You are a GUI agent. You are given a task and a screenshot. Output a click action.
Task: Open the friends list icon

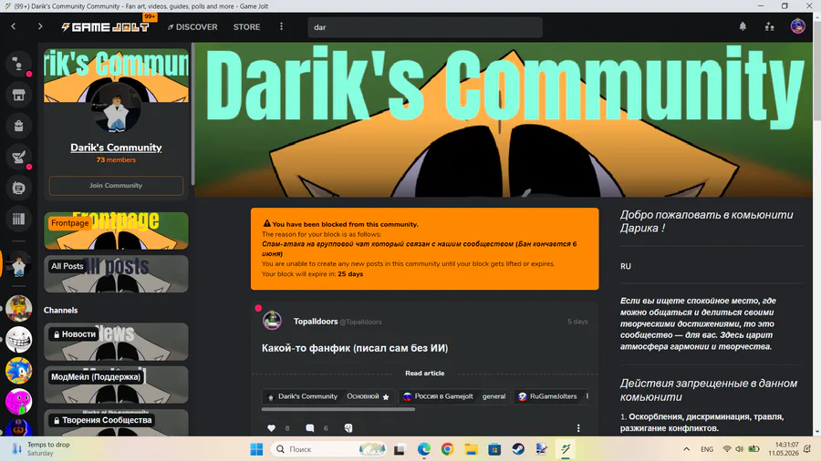pos(769,26)
